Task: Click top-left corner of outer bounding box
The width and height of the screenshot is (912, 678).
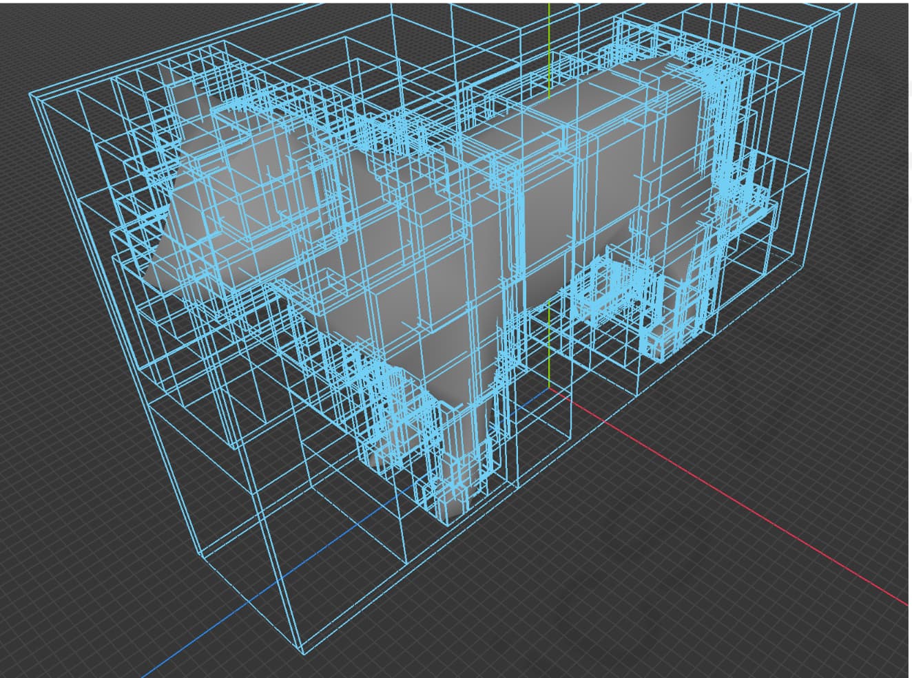Action: point(30,93)
